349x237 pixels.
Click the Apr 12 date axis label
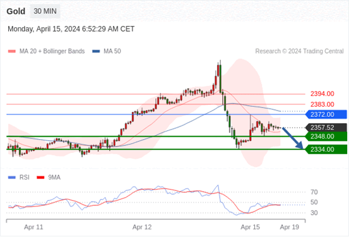[x=142, y=227]
